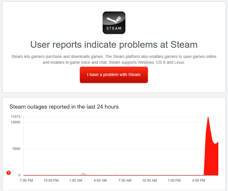
Task: Select the 1:00 PM time label
Action: pyautogui.click(x=174, y=181)
